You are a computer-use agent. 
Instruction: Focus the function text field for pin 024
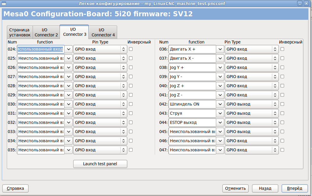(41, 49)
